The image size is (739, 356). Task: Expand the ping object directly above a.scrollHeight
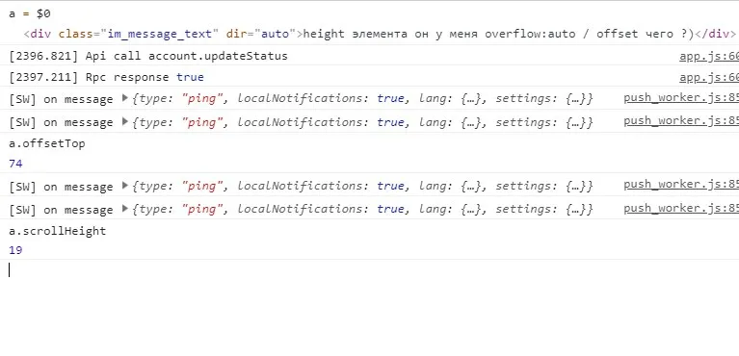125,209
